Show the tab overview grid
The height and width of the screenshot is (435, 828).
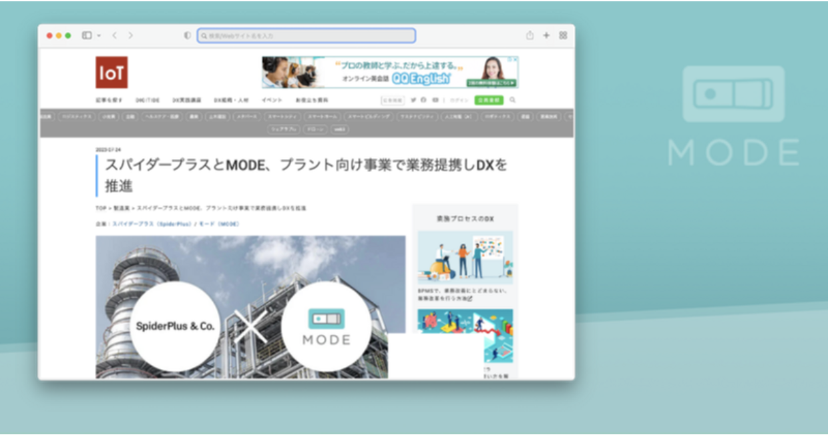(x=563, y=35)
